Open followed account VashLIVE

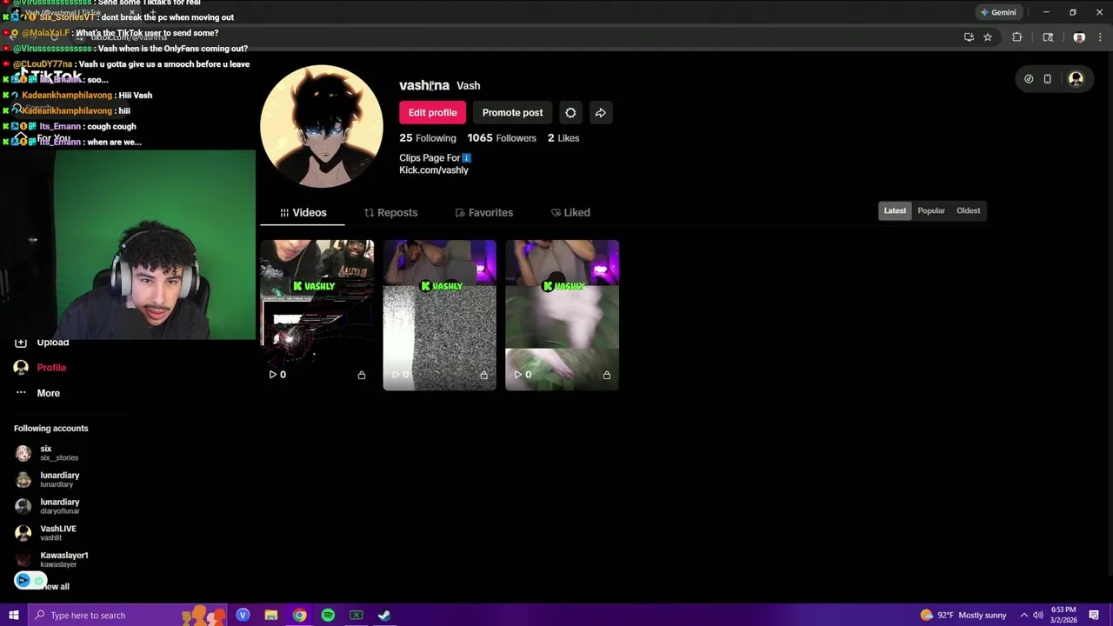pyautogui.click(x=46, y=533)
